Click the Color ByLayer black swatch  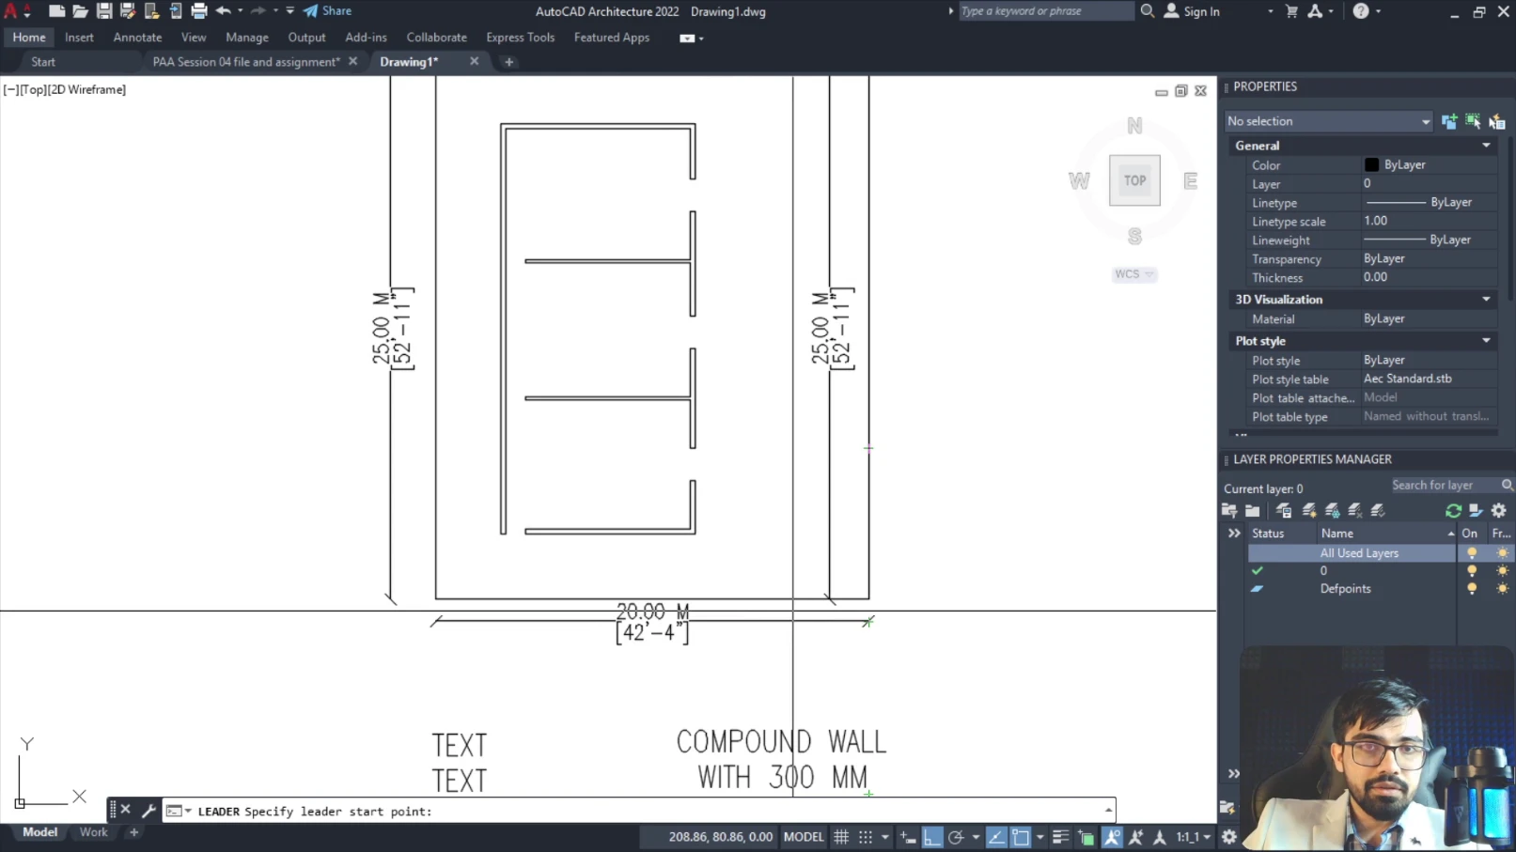click(x=1371, y=164)
